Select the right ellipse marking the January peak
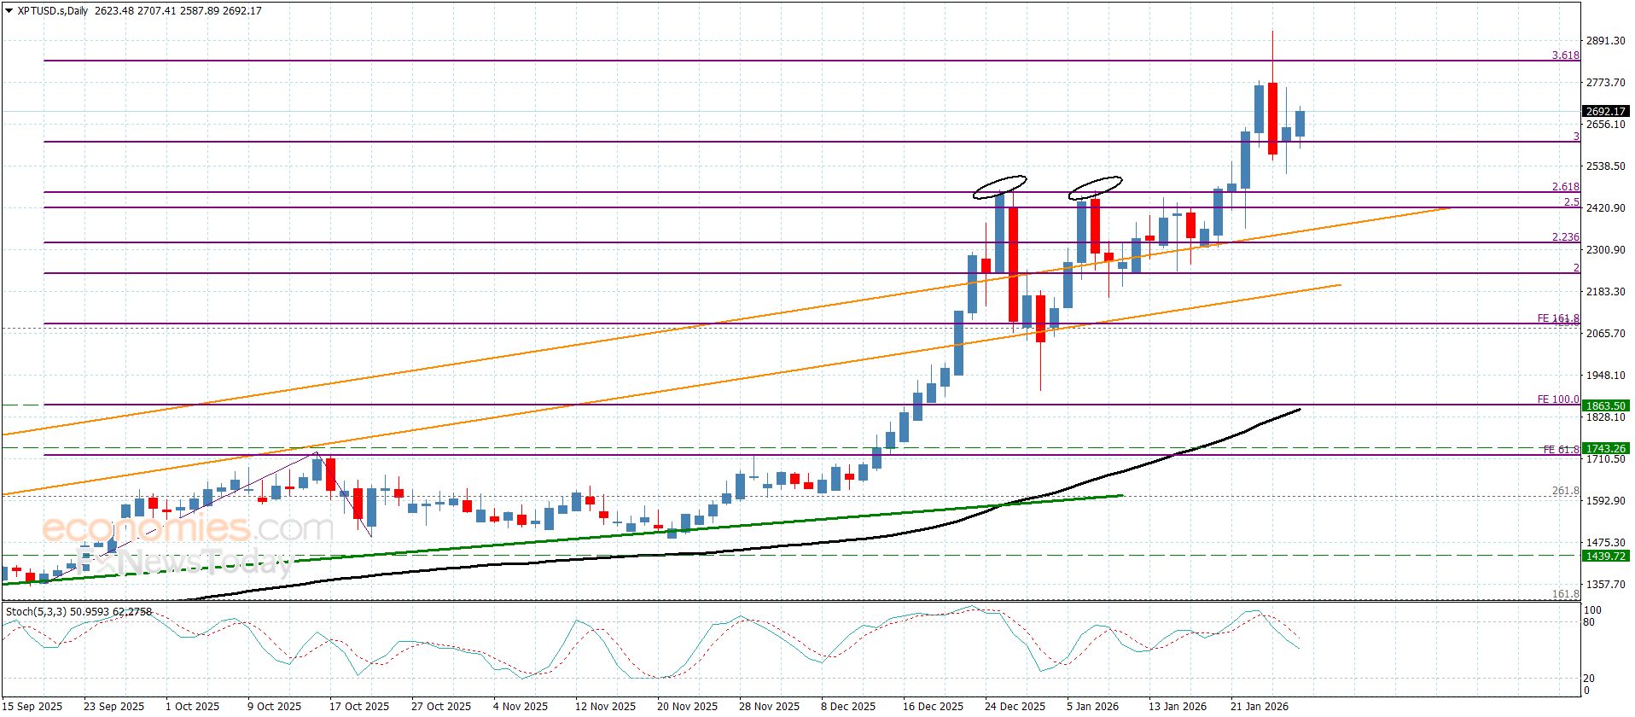This screenshot has height=717, width=1635. (1095, 187)
